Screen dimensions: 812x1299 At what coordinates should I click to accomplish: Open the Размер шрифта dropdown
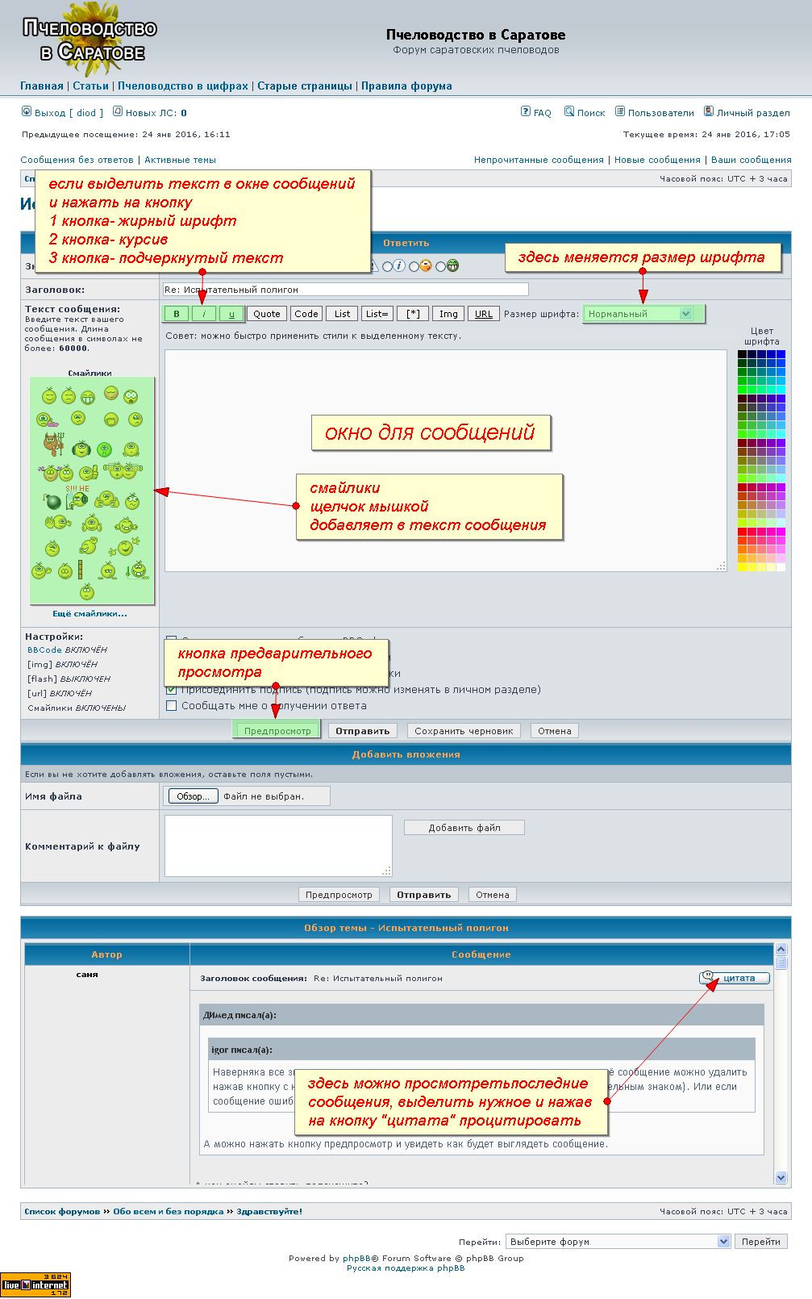[643, 314]
